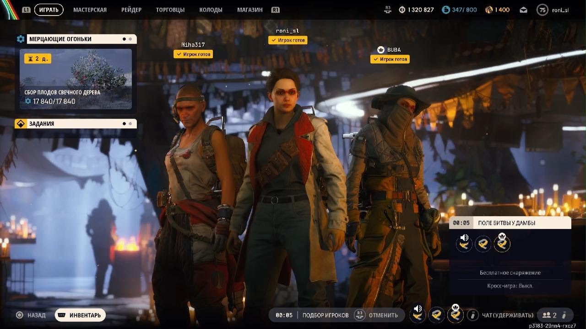Click the R3 icon beside ОТМЕНИТЬ
The image size is (586, 329).
(x=360, y=315)
